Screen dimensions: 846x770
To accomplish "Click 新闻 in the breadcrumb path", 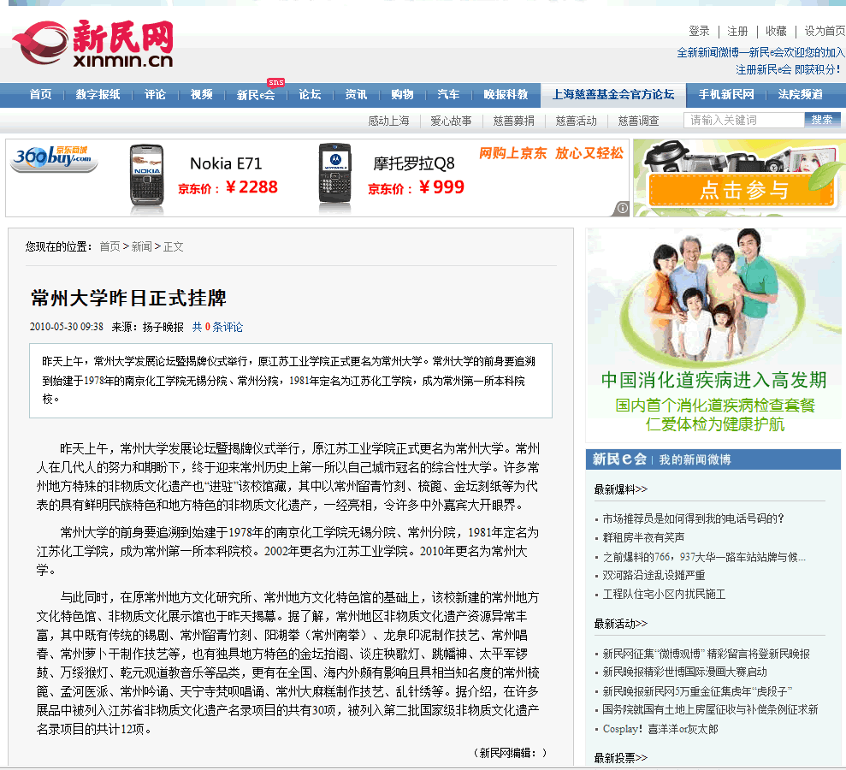I will point(141,246).
